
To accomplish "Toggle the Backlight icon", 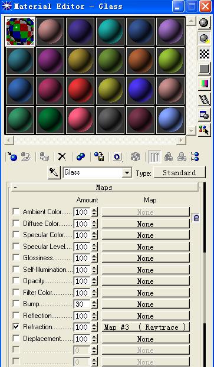I will [204, 38].
